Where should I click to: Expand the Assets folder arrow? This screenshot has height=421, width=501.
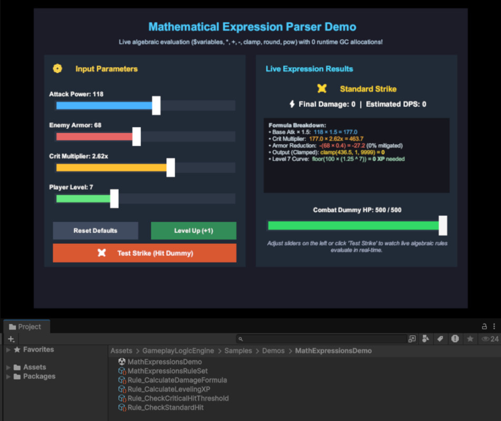click(8, 367)
